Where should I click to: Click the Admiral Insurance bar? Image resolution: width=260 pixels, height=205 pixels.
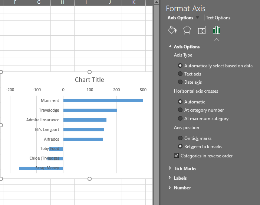[x=85, y=120]
